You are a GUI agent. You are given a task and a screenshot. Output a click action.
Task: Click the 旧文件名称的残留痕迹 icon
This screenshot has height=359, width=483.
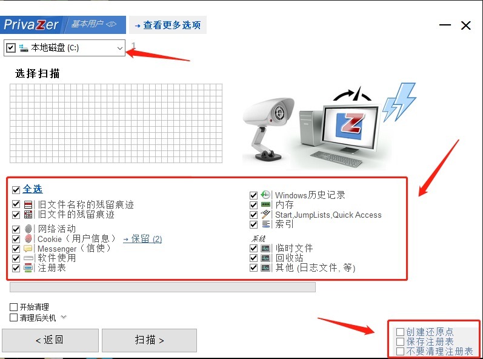coord(28,204)
